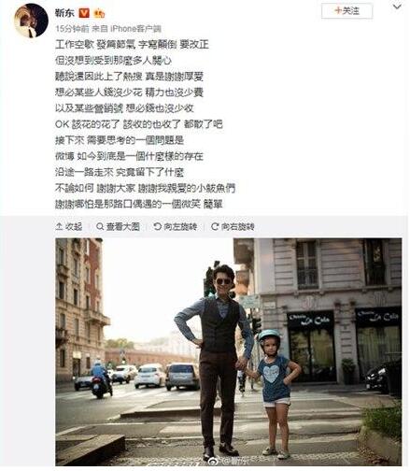Expand the post options chevron
Screen dimensions: 410x471
click(x=397, y=7)
